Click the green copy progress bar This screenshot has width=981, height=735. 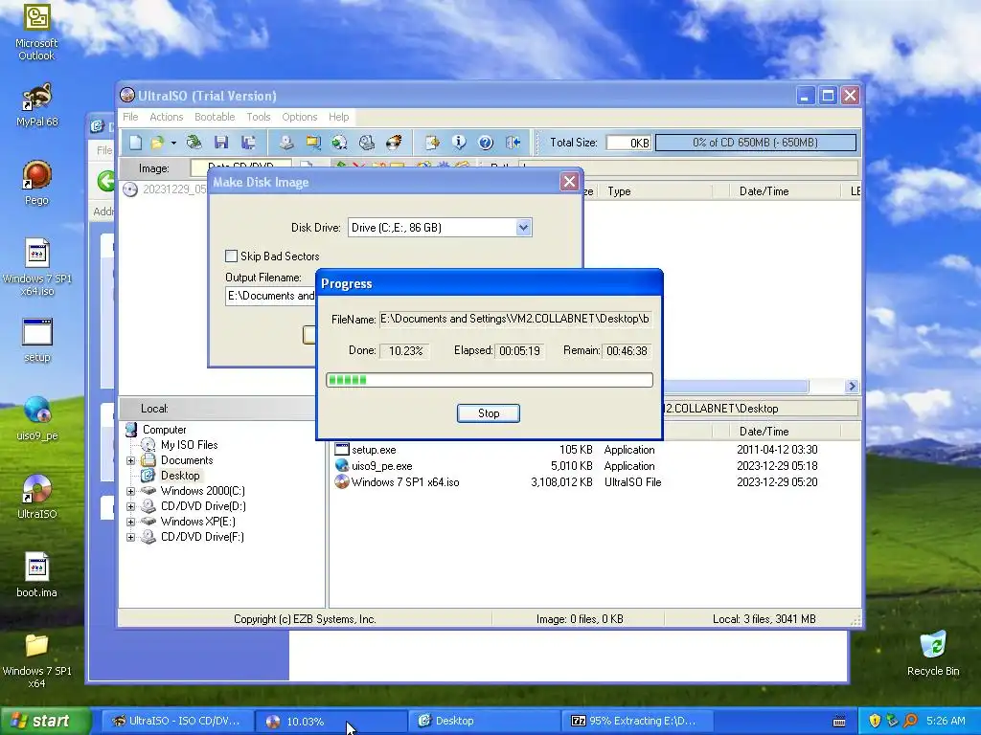(490, 380)
